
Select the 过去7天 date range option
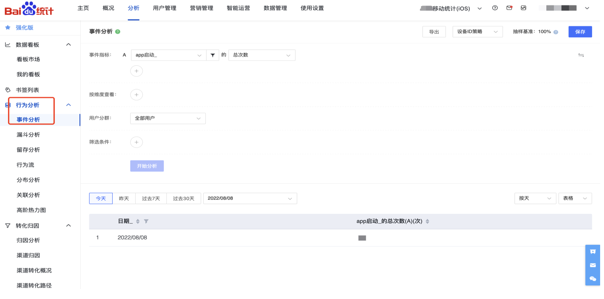pos(151,198)
